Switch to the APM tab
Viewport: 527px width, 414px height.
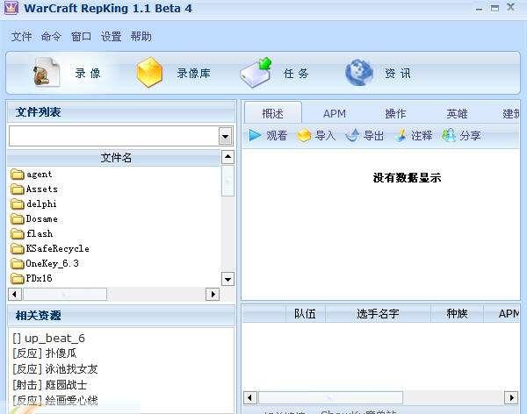pyautogui.click(x=334, y=113)
